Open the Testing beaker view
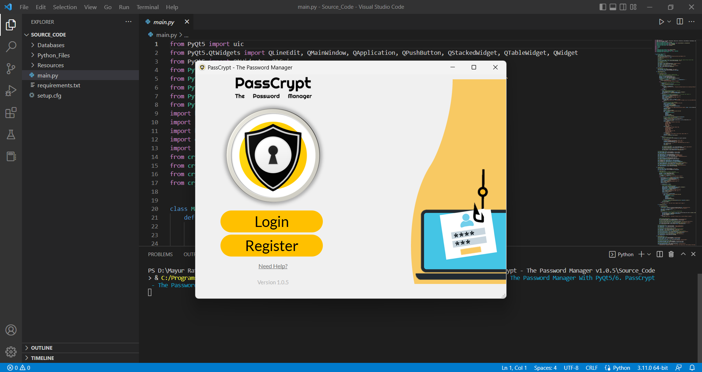 click(11, 134)
